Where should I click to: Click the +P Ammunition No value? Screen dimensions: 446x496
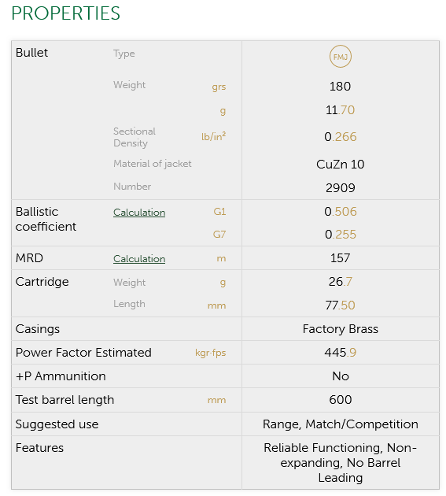[x=340, y=376]
